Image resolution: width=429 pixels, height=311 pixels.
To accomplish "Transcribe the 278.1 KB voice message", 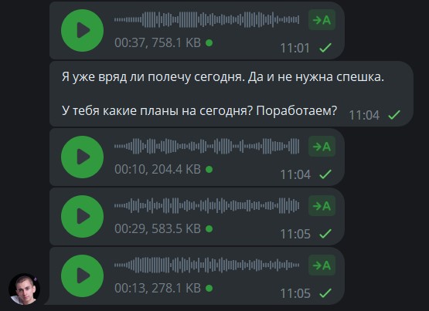I will coord(322,265).
